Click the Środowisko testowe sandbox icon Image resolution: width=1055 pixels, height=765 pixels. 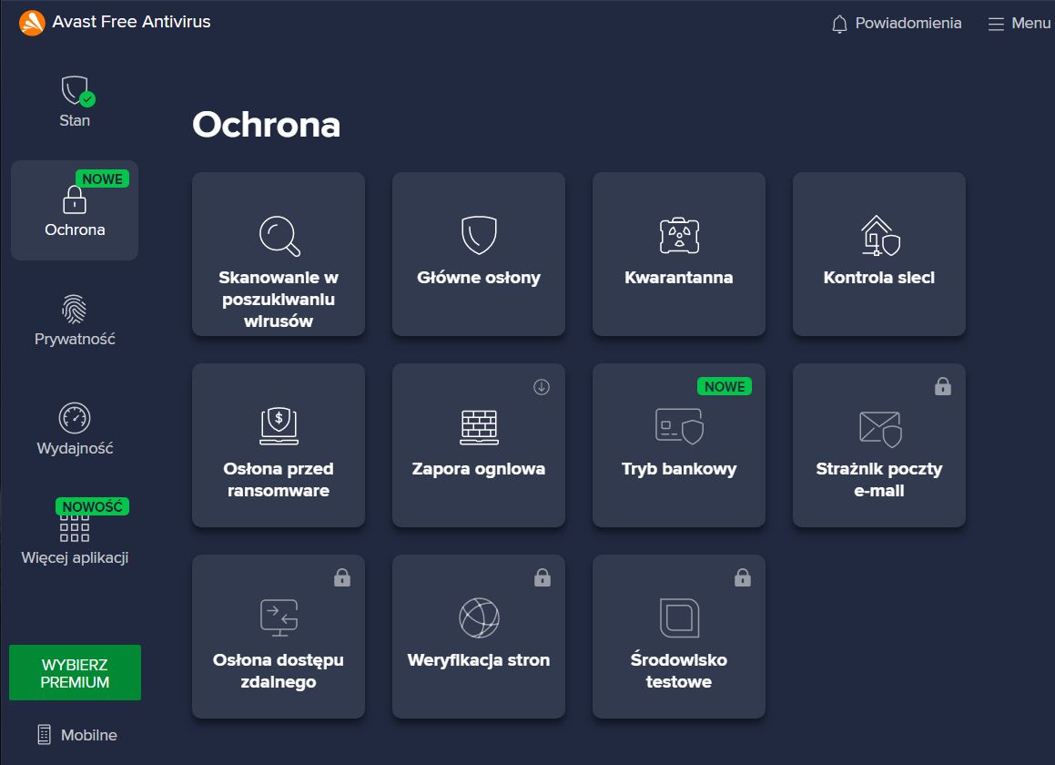pyautogui.click(x=680, y=617)
